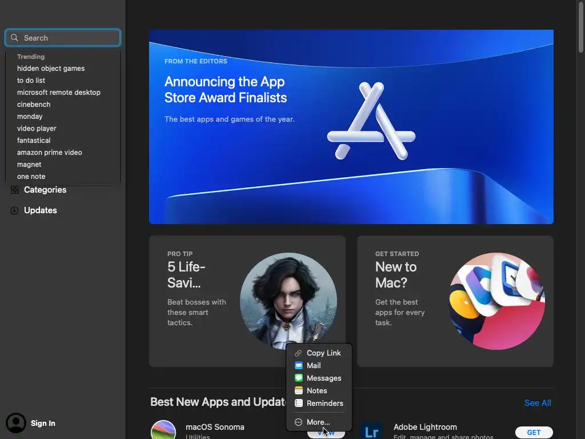This screenshot has height=439, width=585.
Task: Click the vertical scrollbar thumb
Action: point(580,26)
